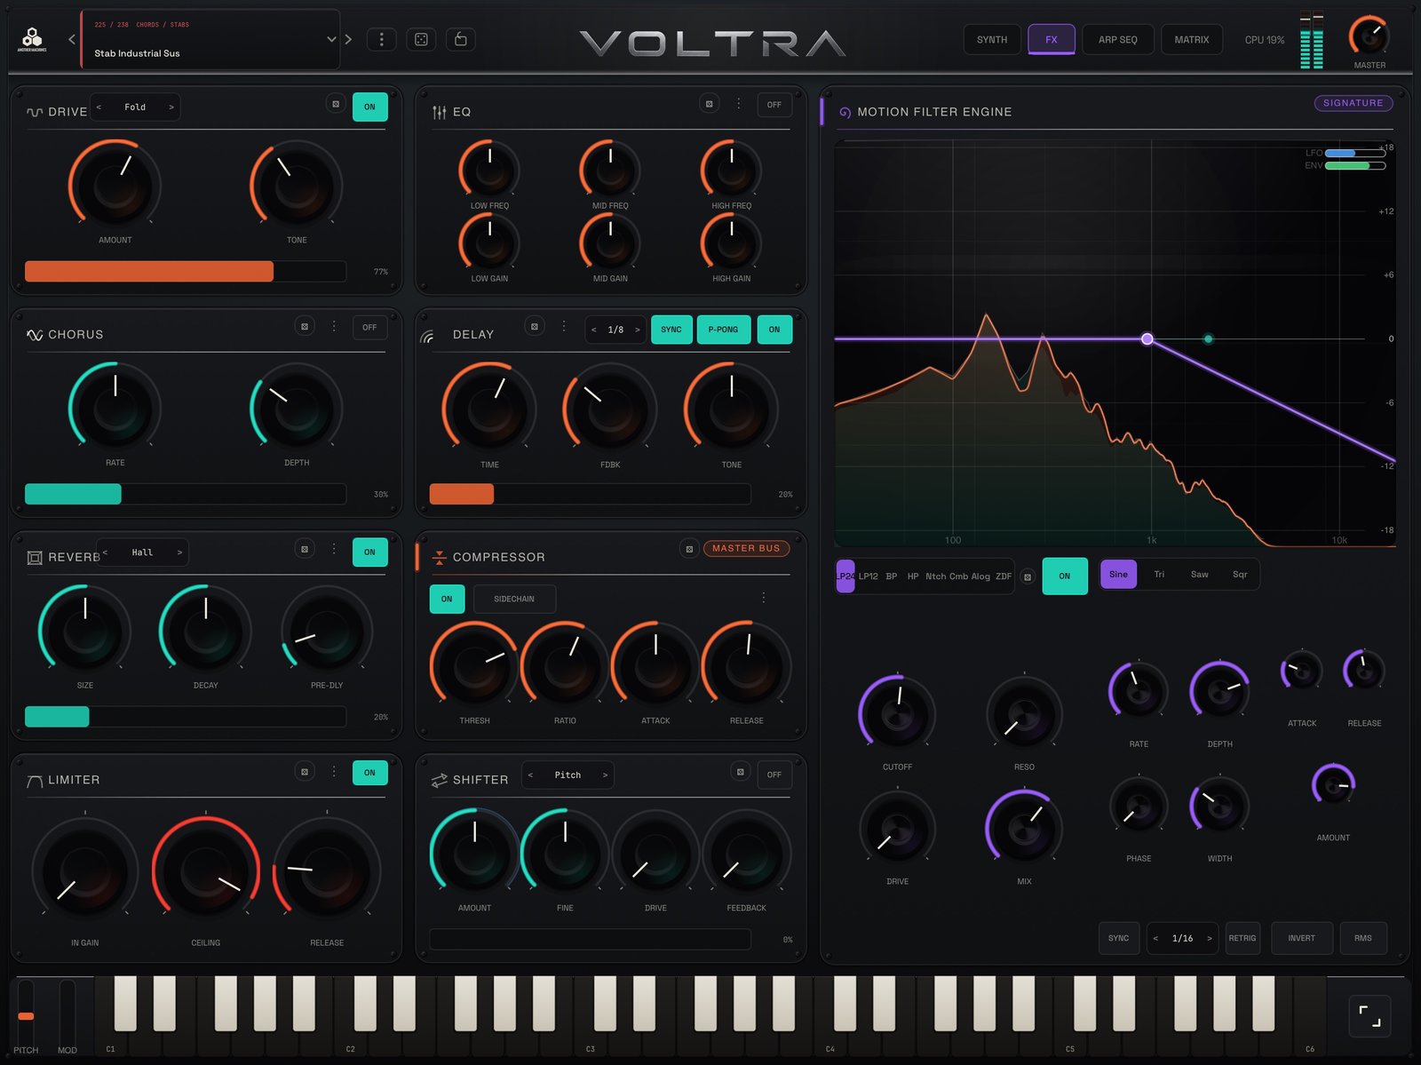This screenshot has height=1065, width=1421.
Task: Toggle the Compressor SIDECHAIN button
Action: coord(514,599)
